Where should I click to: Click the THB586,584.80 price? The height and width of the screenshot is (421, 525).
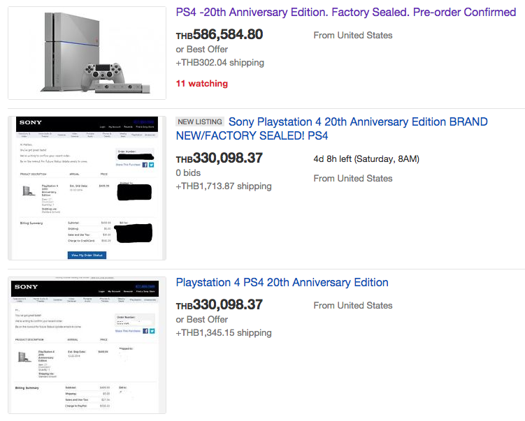(x=220, y=34)
